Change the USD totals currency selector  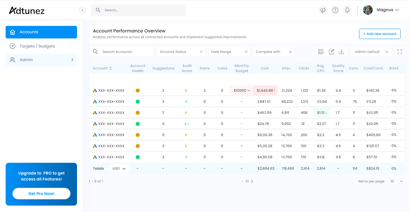click(x=119, y=169)
